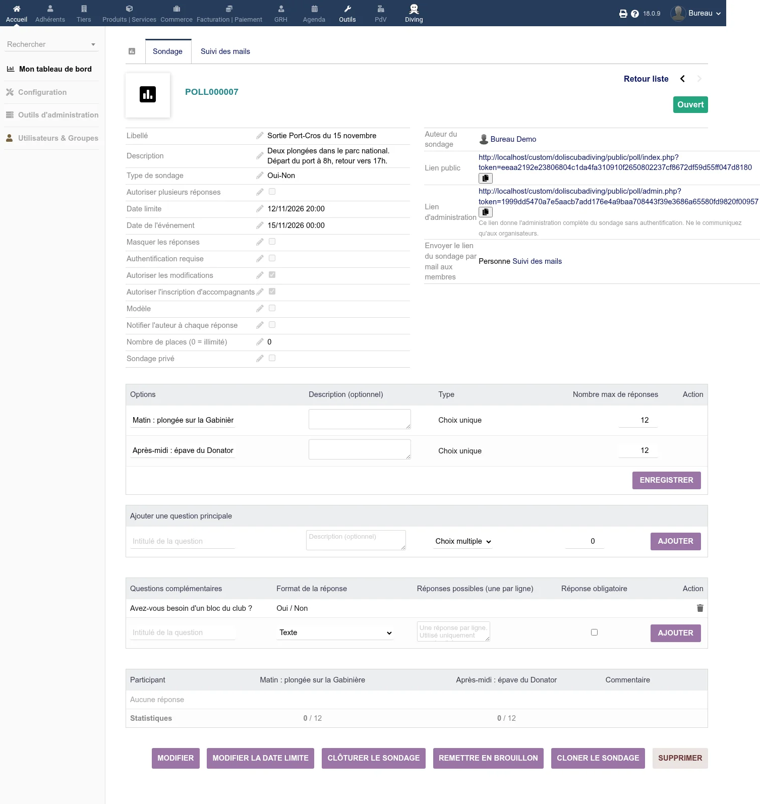Copy the administration link
The image size is (760, 804).
click(x=485, y=212)
